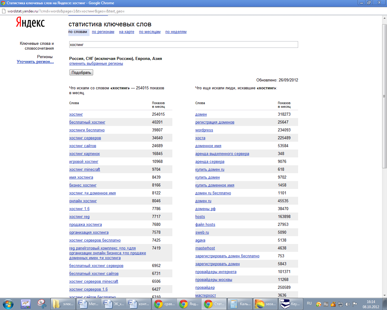
Task: Open the 'провайдеры интернета' related link
Action: click(x=216, y=272)
